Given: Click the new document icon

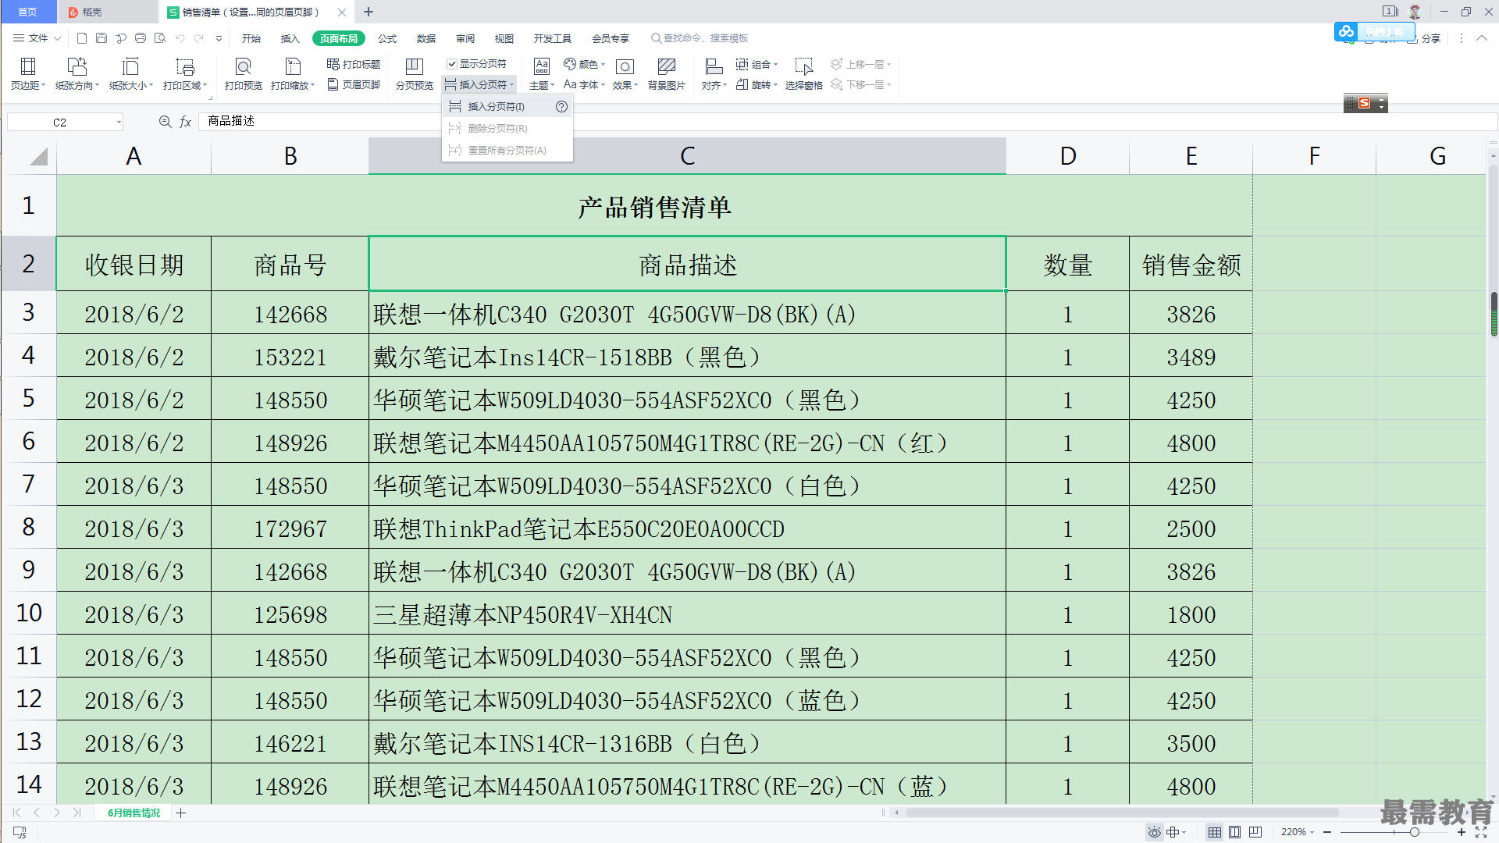Looking at the screenshot, I should [x=82, y=37].
